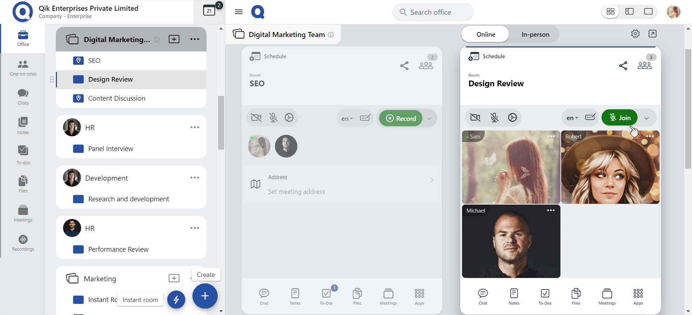
Task: Expand the dropdown arrow beside Join button
Action: click(x=647, y=118)
